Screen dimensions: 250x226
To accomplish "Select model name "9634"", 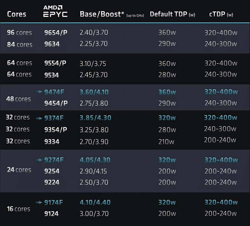I will pyautogui.click(x=52, y=44).
